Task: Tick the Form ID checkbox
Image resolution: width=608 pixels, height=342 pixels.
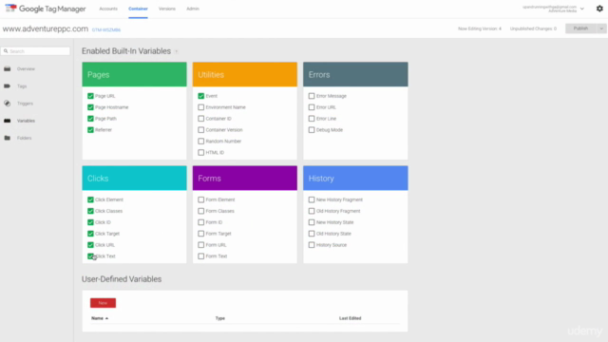Action: (x=200, y=222)
